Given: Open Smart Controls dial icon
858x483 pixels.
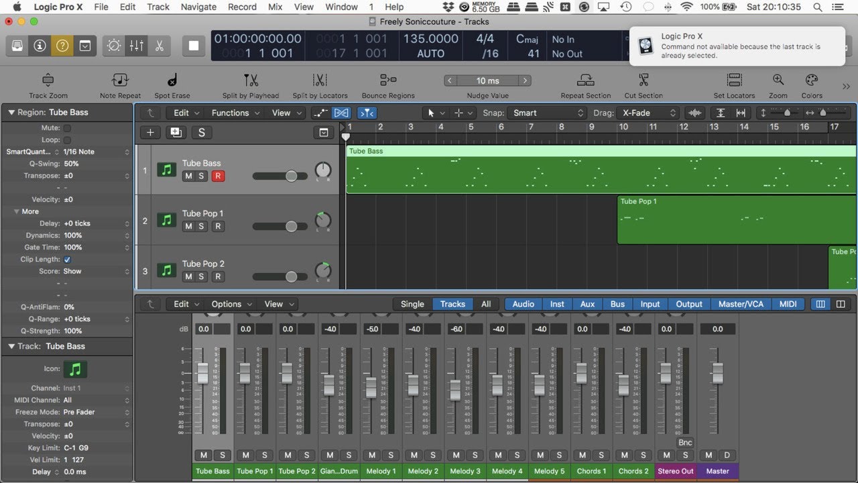Looking at the screenshot, I should [114, 46].
